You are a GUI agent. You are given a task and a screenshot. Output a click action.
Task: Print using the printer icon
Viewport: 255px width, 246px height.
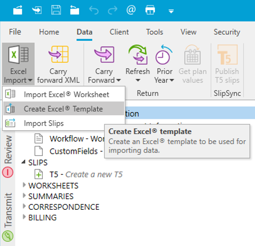tap(150, 10)
